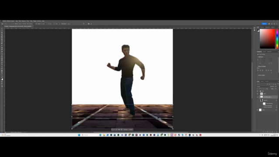279x157 pixels.
Task: Commit the transform with the checkmark icon
Action: [92, 24]
